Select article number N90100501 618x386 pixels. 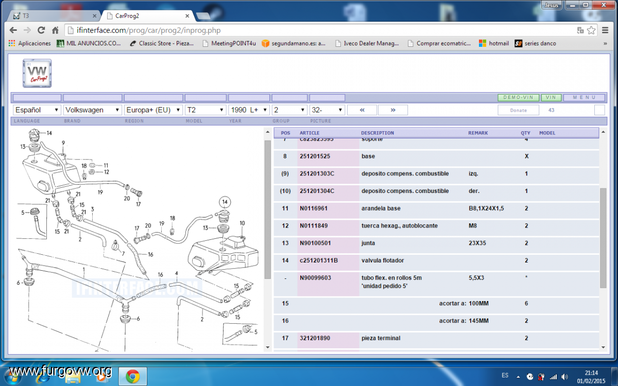tap(315, 243)
